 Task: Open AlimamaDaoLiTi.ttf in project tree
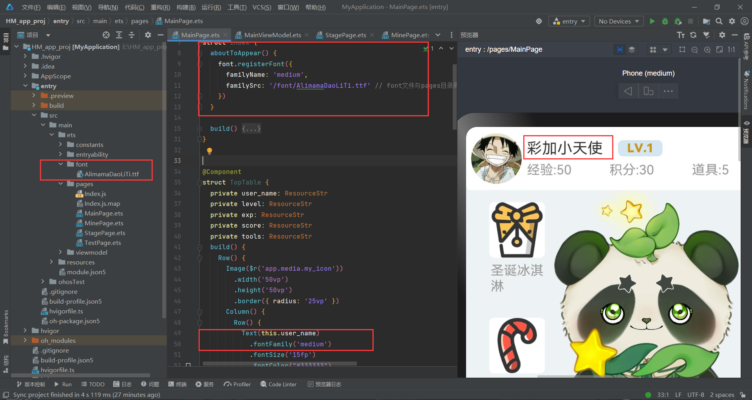(x=112, y=174)
